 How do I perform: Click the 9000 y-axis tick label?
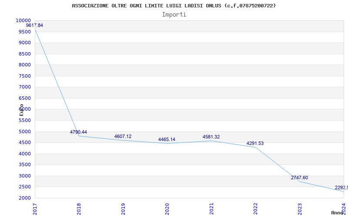[x=25, y=43]
